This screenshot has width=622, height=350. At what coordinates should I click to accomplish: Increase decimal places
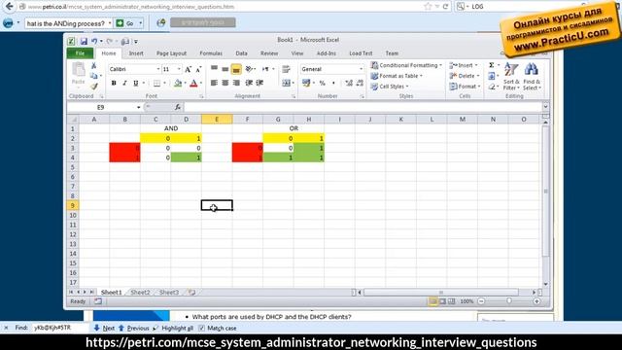[349, 83]
